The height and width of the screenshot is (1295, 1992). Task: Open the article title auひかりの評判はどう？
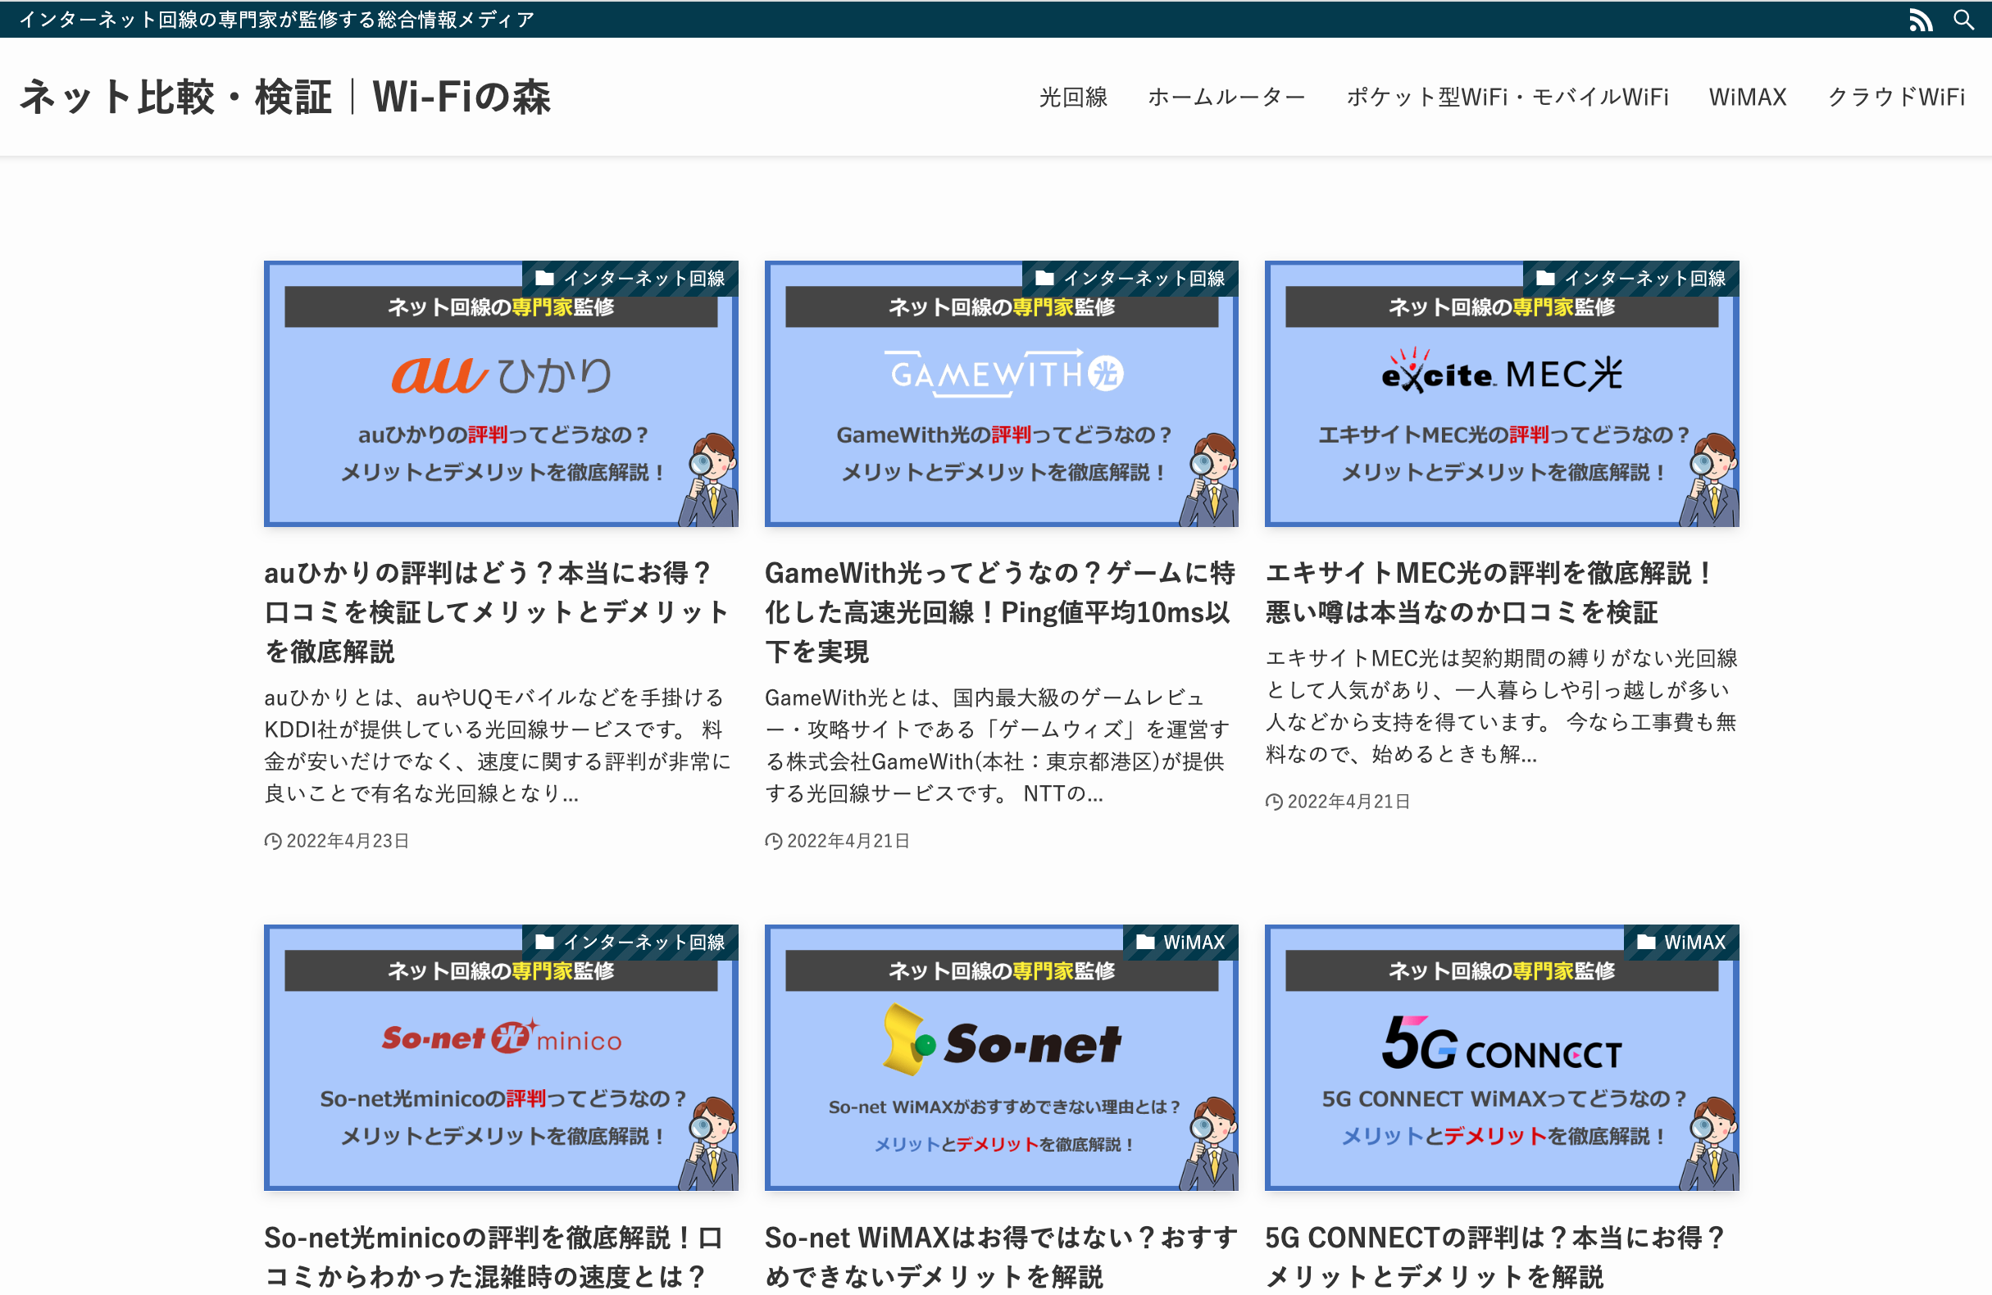click(497, 612)
